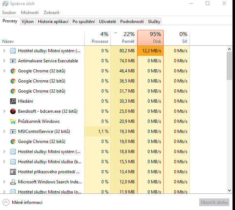Switch to the Výkon tab

click(x=27, y=22)
